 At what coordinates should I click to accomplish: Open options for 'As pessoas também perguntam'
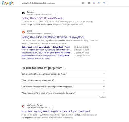tap(65, 68)
